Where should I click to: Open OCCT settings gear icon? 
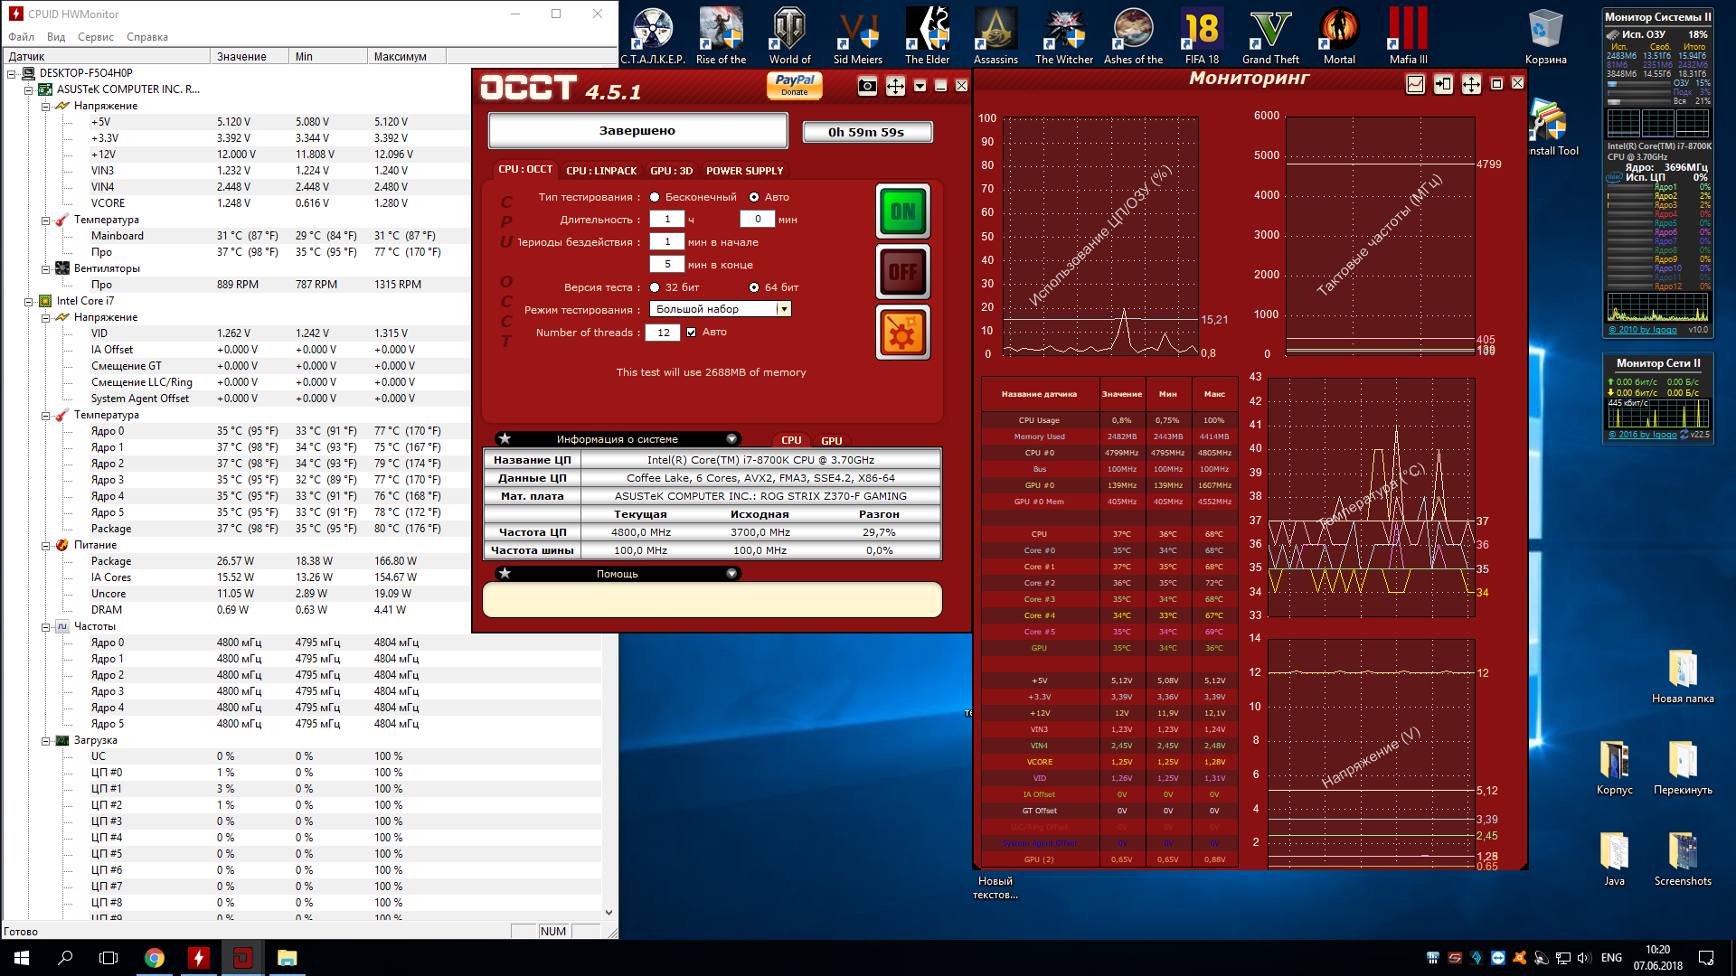(902, 333)
